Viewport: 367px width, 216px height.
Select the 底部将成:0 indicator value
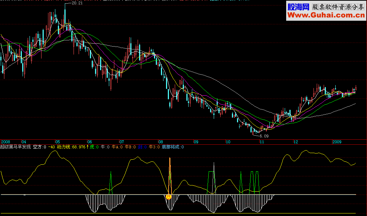[173, 147]
